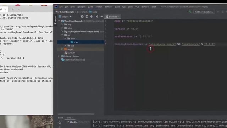The height and width of the screenshot is (128, 227).
Task: Click the first [info] log line in build output
Action: pos(160,122)
